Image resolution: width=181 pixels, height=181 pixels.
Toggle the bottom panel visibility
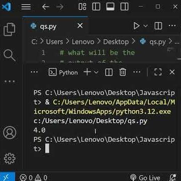coord(110,7)
